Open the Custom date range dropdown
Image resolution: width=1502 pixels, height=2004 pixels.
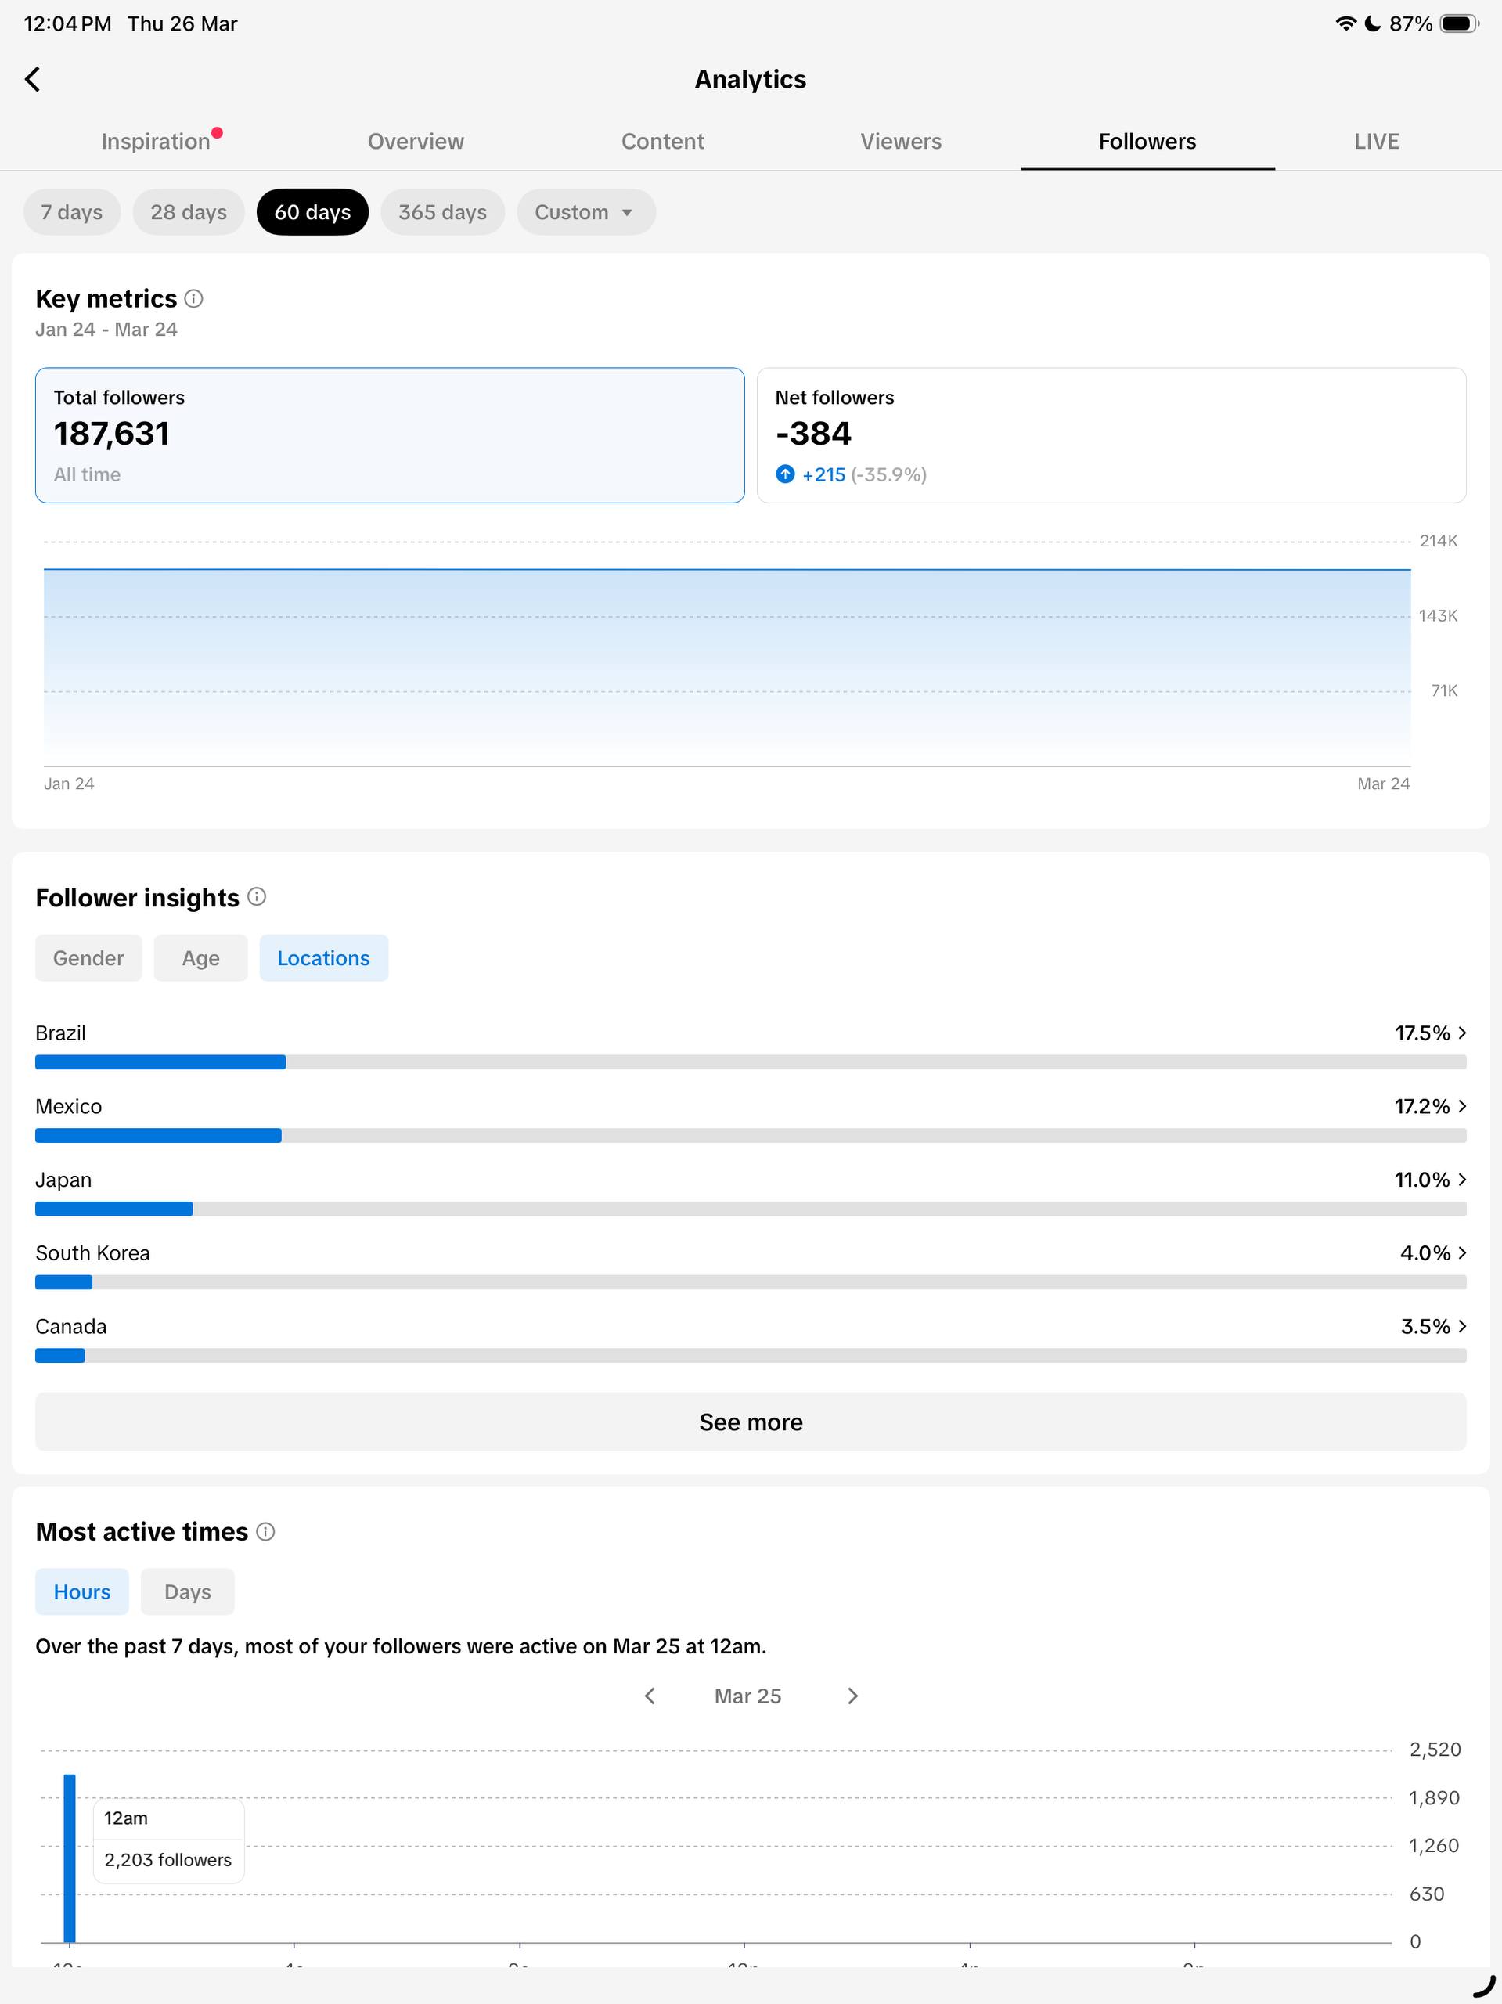point(585,212)
